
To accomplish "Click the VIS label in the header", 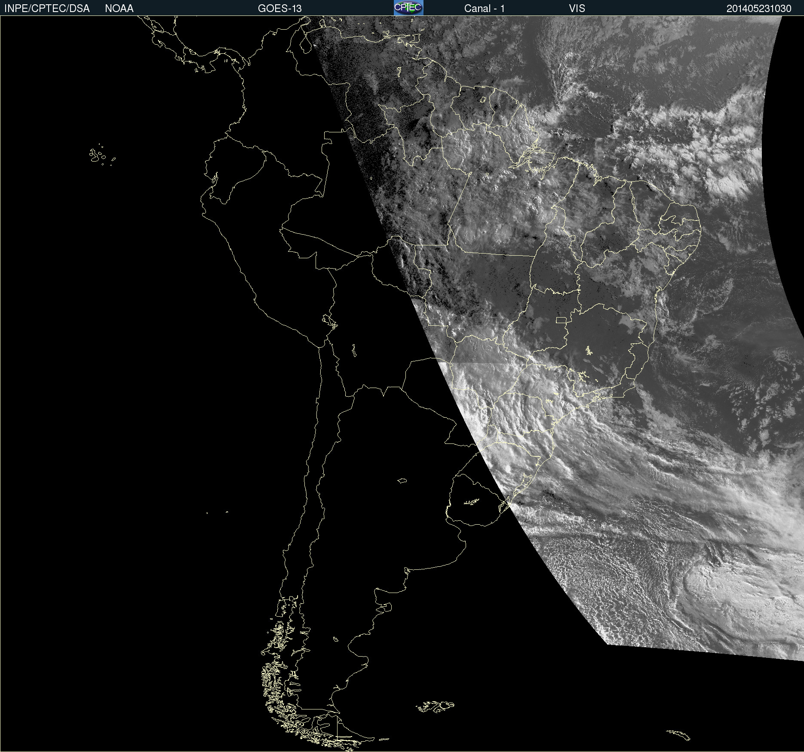I will [577, 9].
